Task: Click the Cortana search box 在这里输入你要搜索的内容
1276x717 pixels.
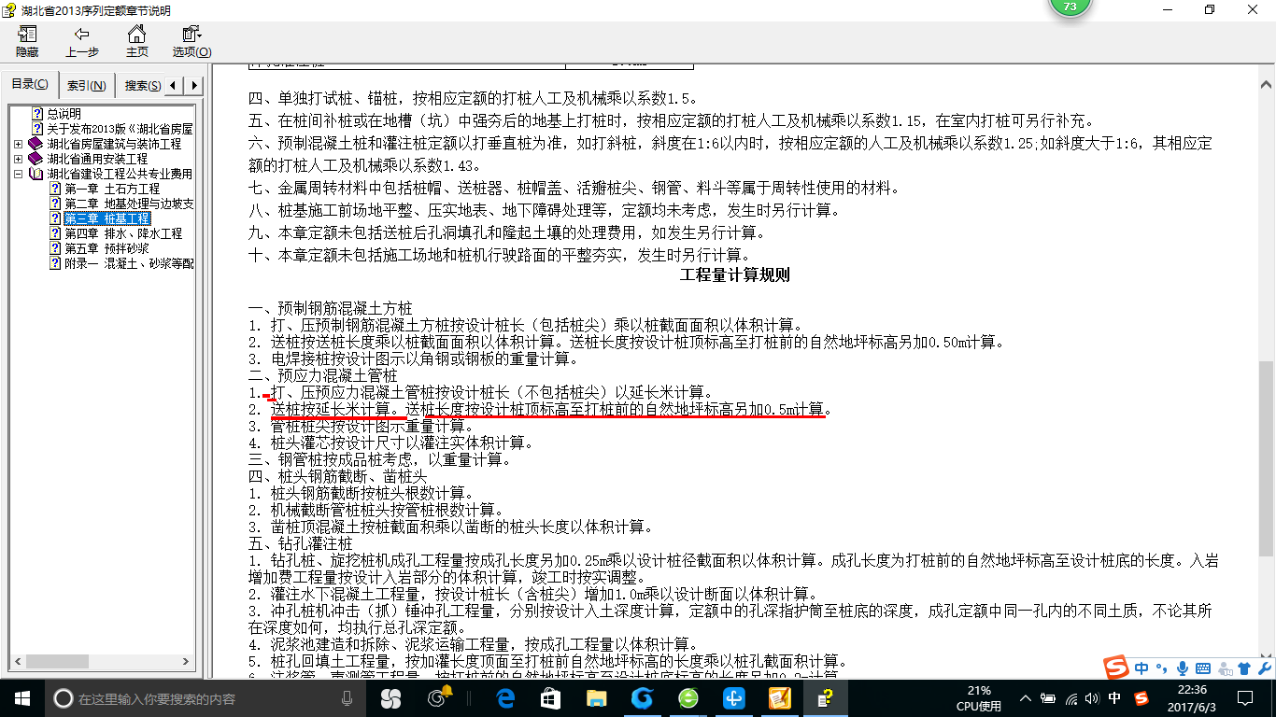Action: point(204,698)
